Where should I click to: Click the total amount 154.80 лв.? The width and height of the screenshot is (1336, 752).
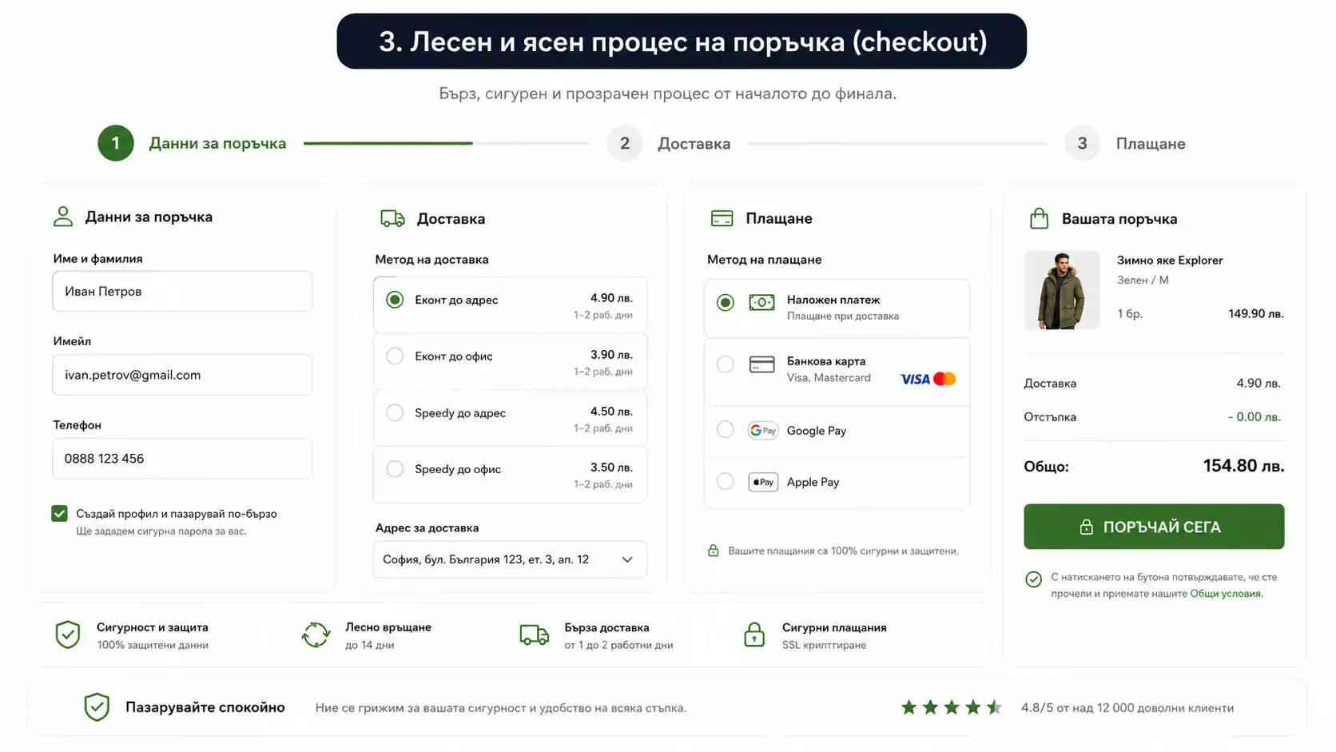[1244, 466]
